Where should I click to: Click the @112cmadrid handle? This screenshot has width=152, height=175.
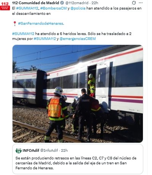[76, 3]
